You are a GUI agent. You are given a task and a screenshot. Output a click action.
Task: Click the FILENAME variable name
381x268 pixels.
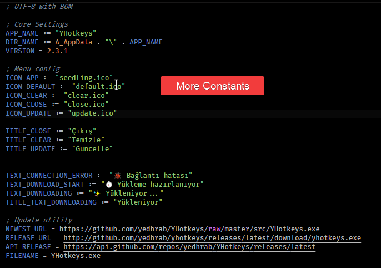click(x=22, y=256)
